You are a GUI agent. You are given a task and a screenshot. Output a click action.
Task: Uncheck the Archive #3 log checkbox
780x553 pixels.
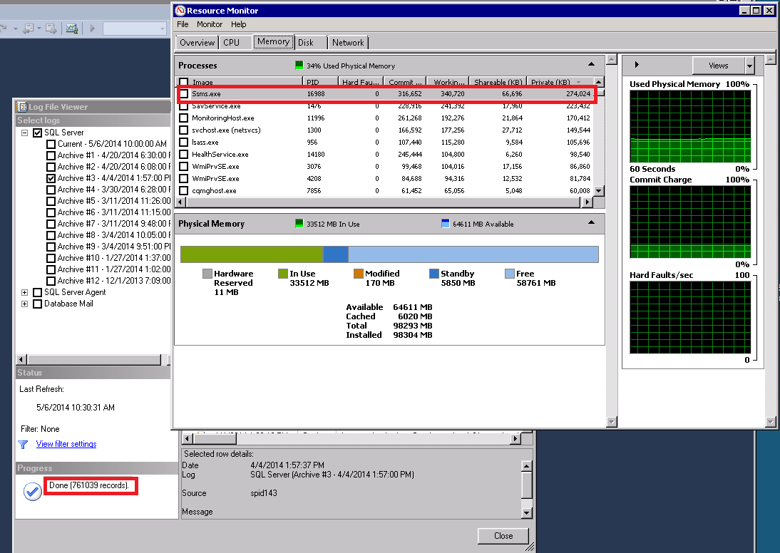tap(51, 178)
